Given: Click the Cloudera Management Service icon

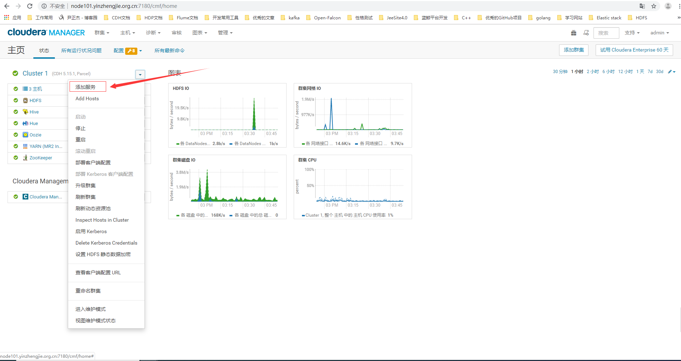Looking at the screenshot, I should click(x=25, y=197).
